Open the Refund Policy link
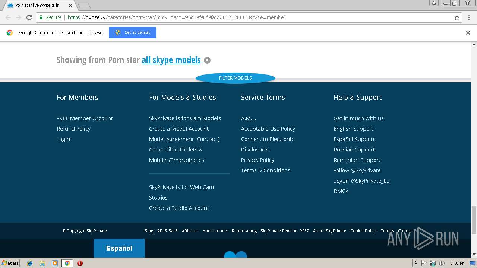The height and width of the screenshot is (268, 477). [73, 129]
